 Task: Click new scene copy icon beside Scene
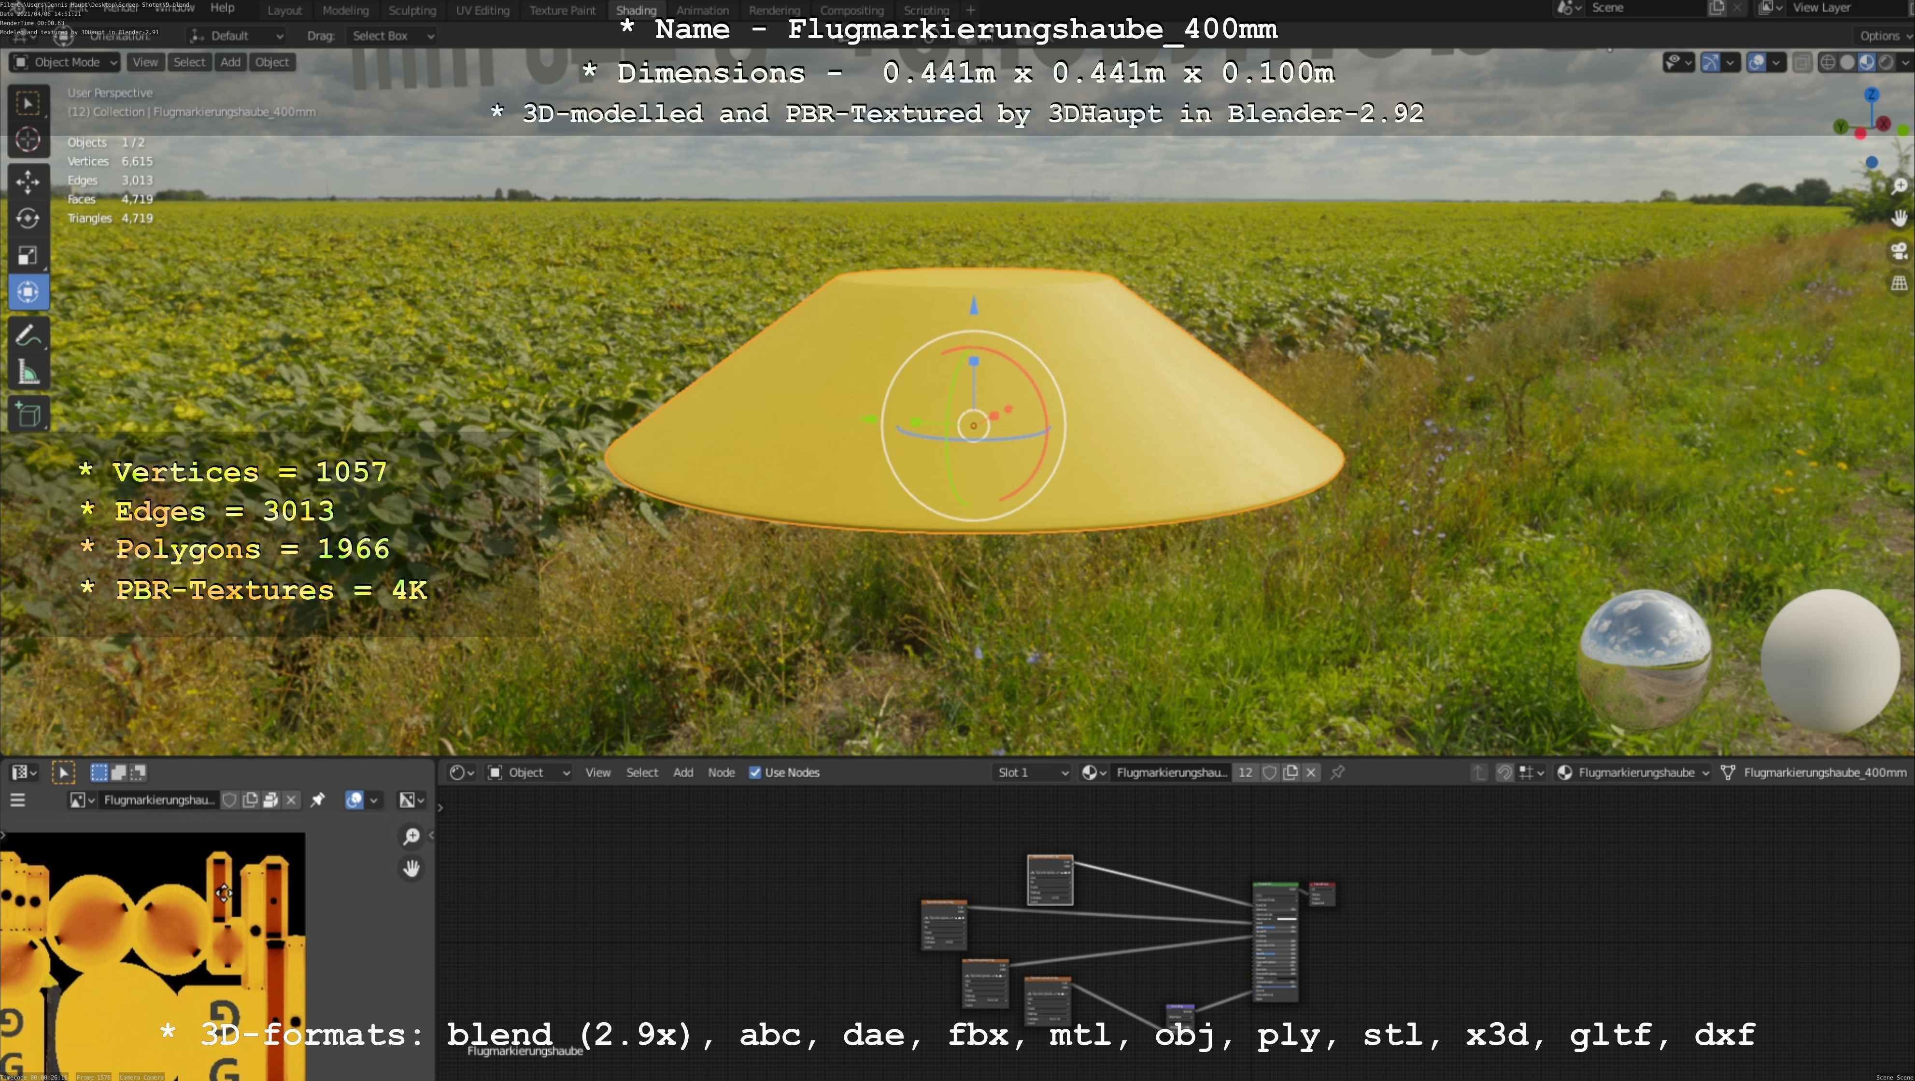pyautogui.click(x=1716, y=8)
